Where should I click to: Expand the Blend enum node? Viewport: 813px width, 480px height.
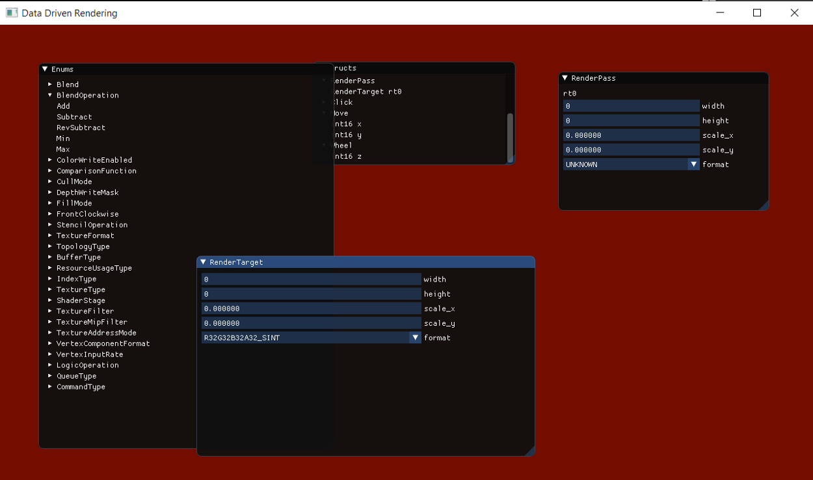click(x=50, y=85)
